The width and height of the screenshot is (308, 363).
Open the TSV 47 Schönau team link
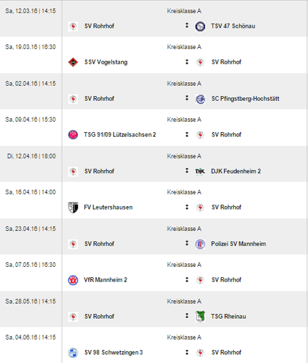click(233, 26)
